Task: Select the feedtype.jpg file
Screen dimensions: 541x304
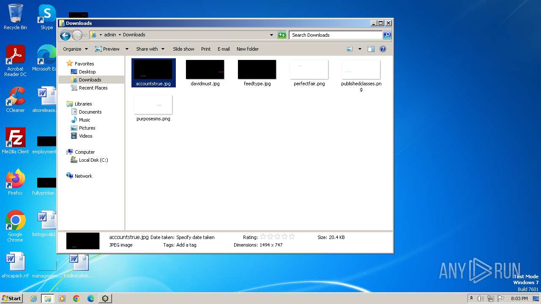Action: click(257, 73)
